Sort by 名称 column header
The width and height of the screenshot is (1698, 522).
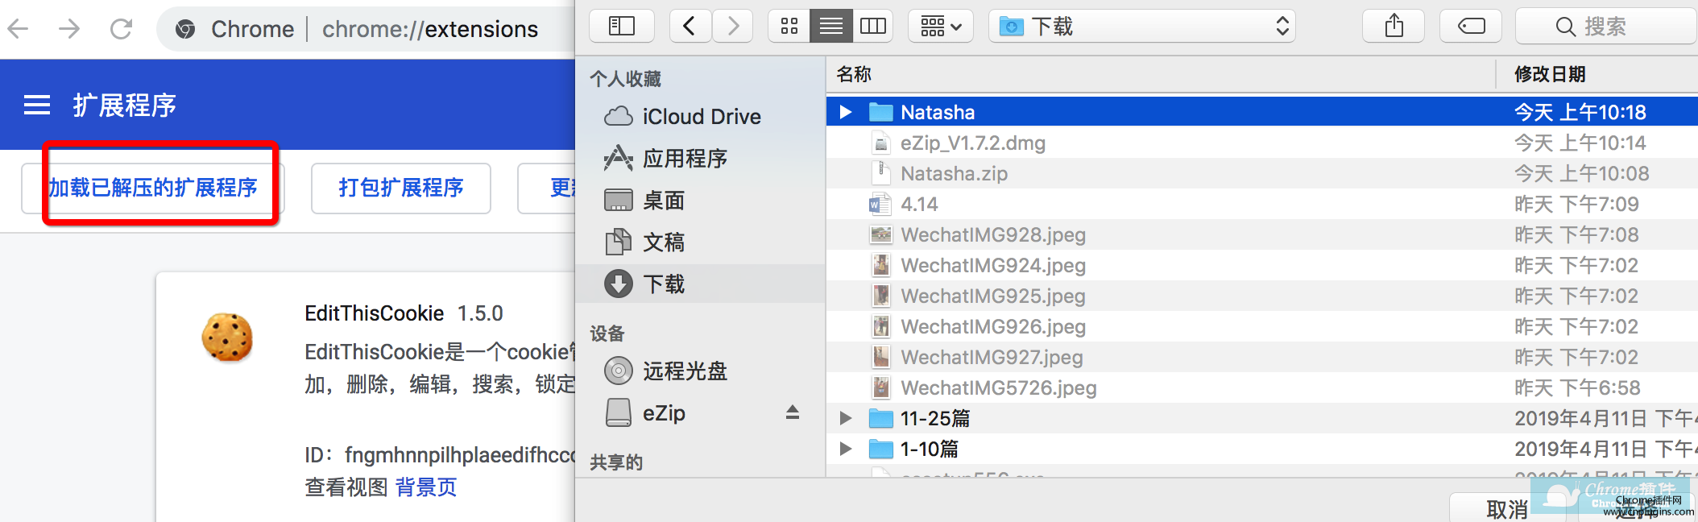[x=1161, y=74]
